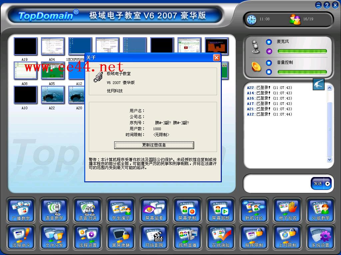Open 系统设置 system settings

(321, 237)
